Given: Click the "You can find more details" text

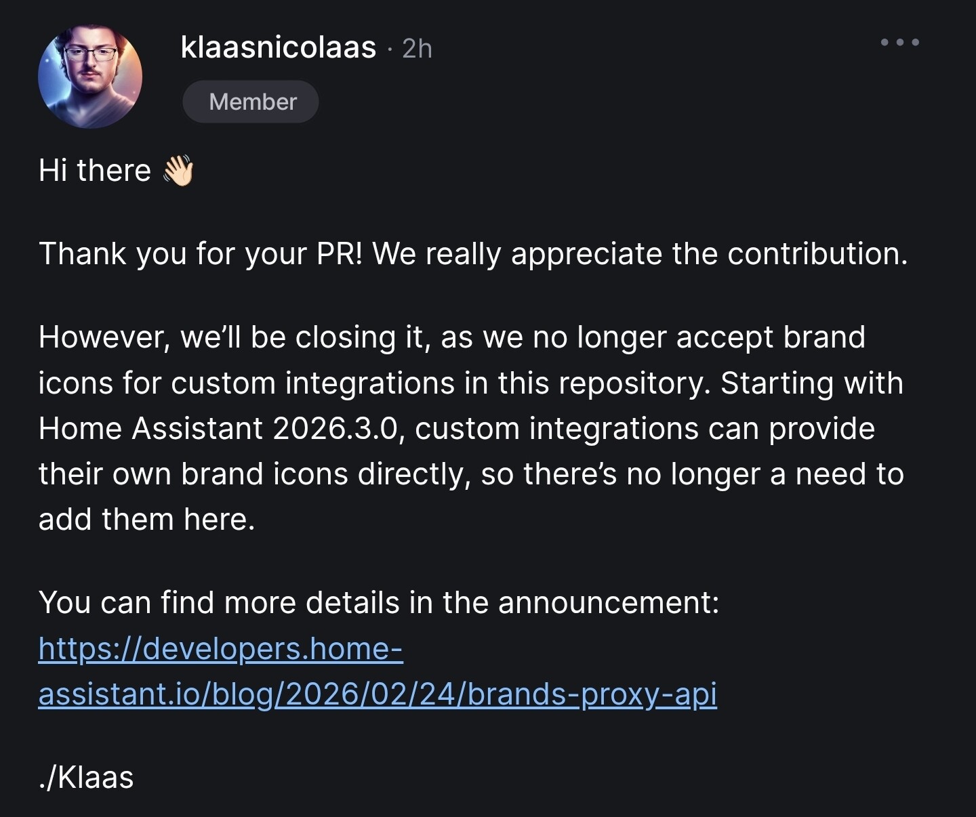Looking at the screenshot, I should point(218,602).
